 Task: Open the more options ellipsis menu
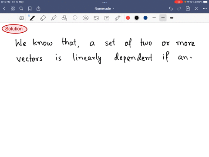point(205,9)
